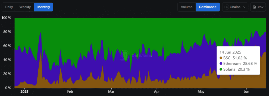Screen dimensions: 269x96
Task: Select the Monthly interval tab
Action: pos(44,7)
